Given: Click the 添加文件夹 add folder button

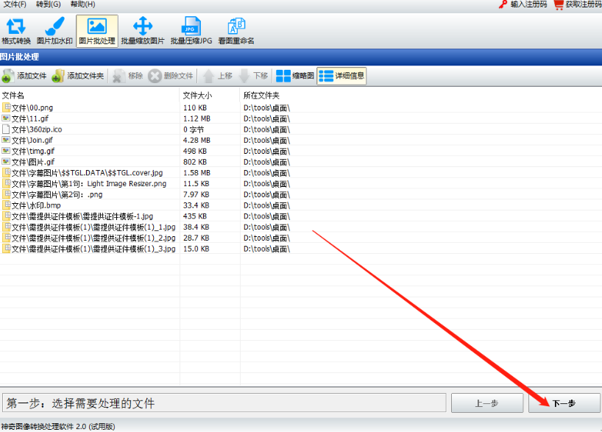Looking at the screenshot, I should 78,76.
